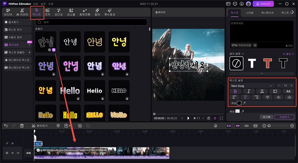Expand the 텍스트 템플릿 sidebar arrow
Viewport: 298px width, 163px height.
29,52
